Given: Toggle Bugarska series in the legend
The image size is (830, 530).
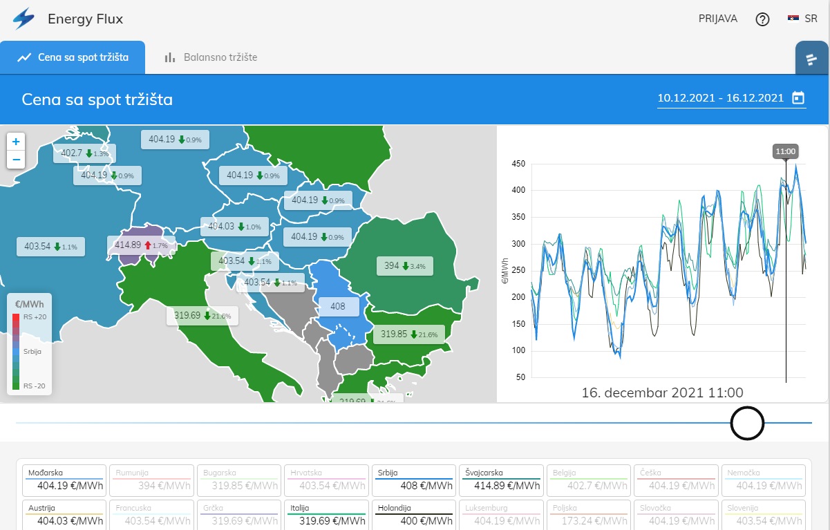Looking at the screenshot, I should tap(238, 480).
